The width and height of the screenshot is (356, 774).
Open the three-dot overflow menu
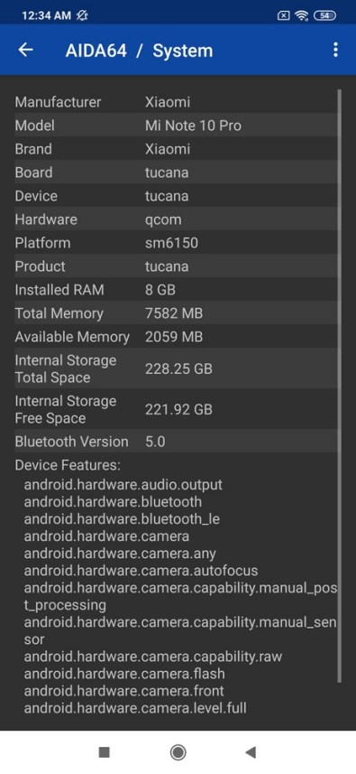coord(335,50)
